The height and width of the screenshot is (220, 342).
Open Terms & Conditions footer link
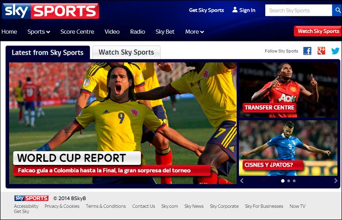106,206
